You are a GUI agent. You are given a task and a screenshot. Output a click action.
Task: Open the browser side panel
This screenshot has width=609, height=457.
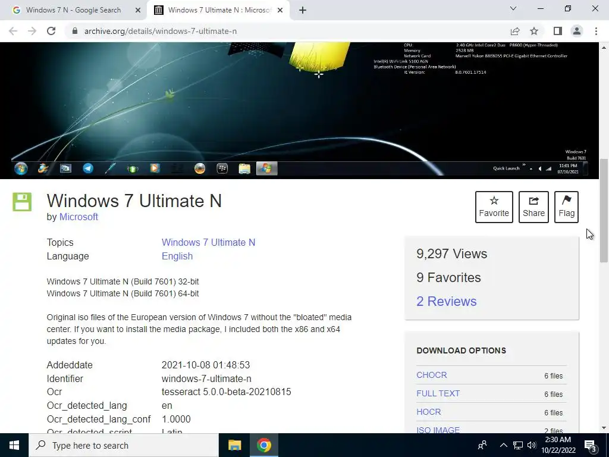558,31
